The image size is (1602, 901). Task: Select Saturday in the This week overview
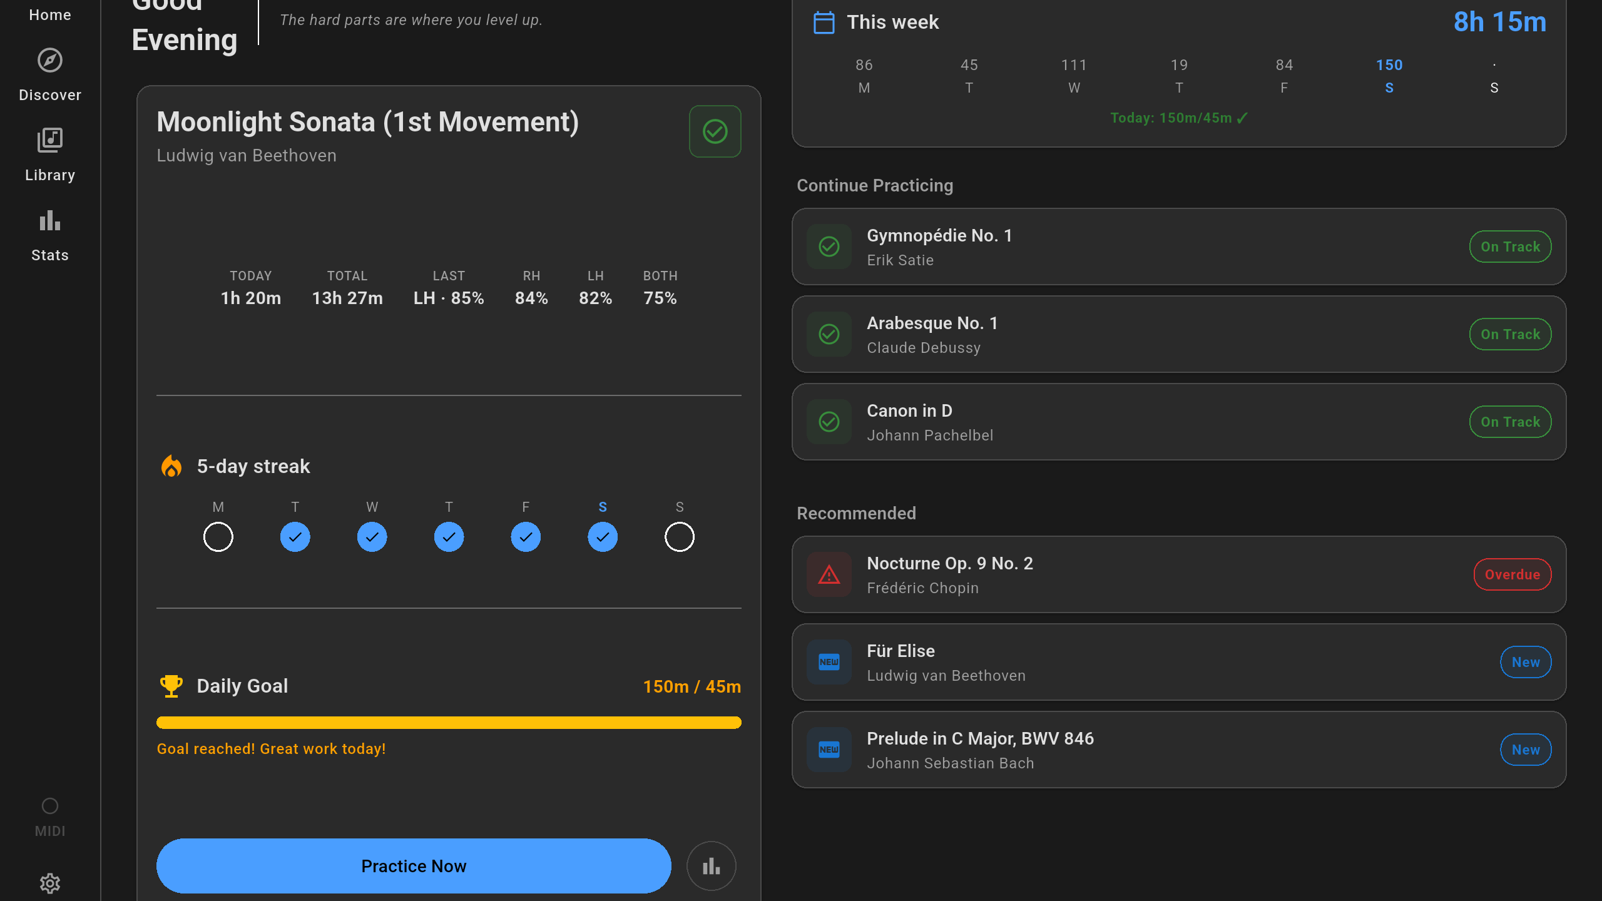click(1389, 75)
